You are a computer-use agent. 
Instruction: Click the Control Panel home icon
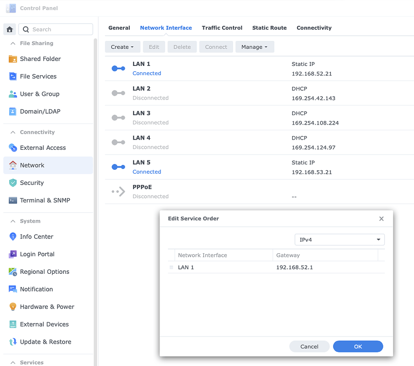point(10,29)
